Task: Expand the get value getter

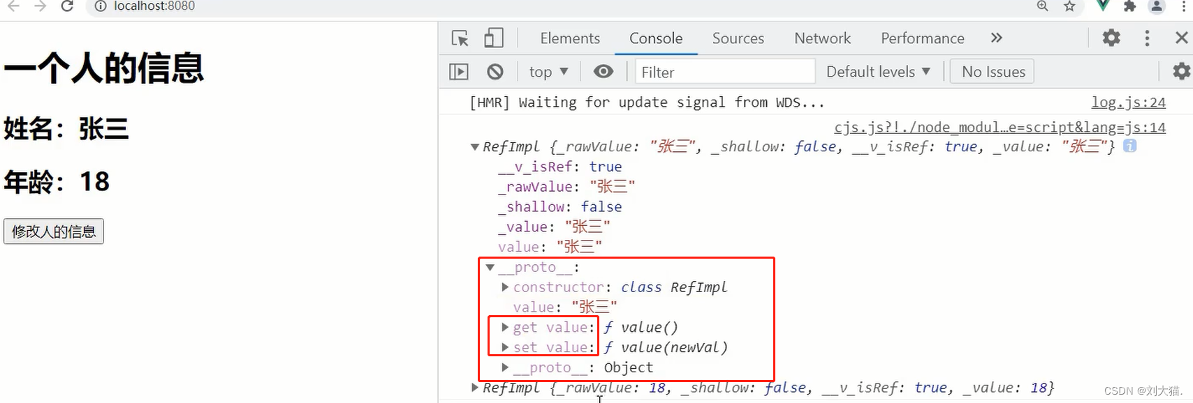Action: (505, 327)
